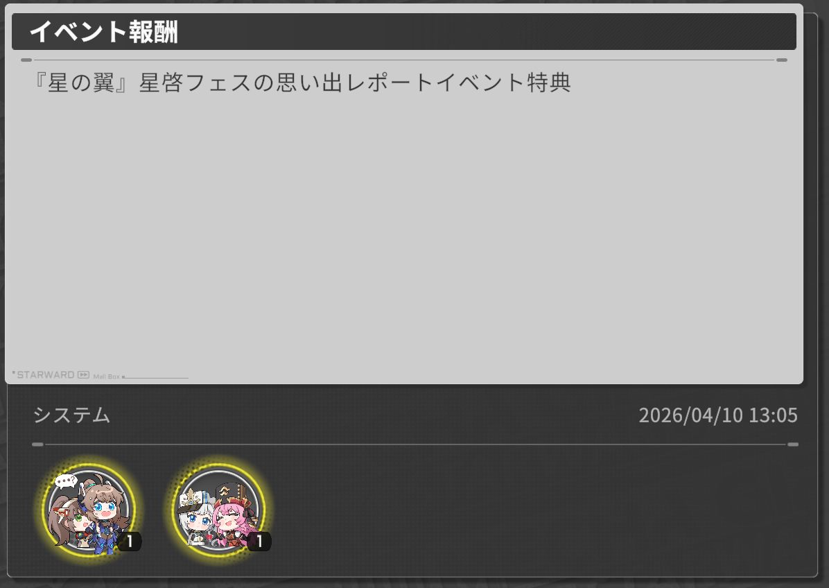Image resolution: width=829 pixels, height=588 pixels.
Task: Open the brown-haired duo reward icon
Action: point(89,509)
